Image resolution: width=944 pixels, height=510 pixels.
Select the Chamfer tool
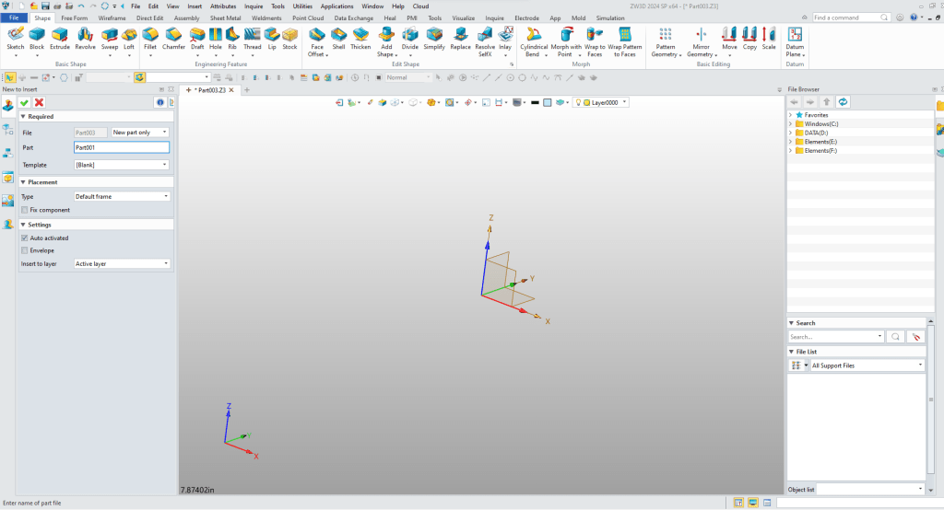173,37
